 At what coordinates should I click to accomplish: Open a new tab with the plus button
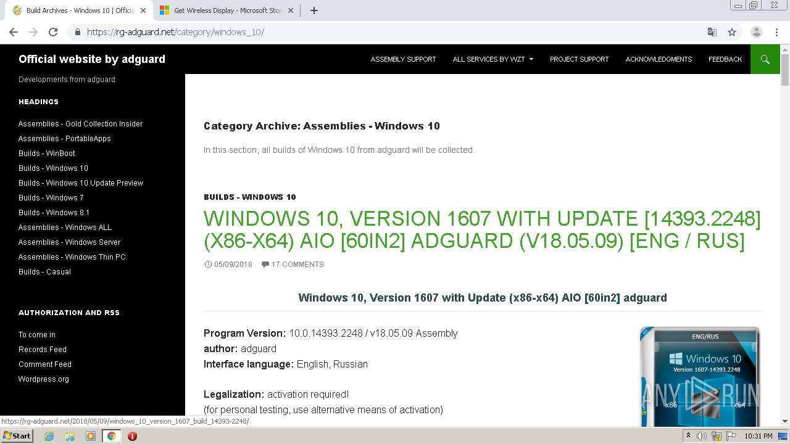click(314, 10)
